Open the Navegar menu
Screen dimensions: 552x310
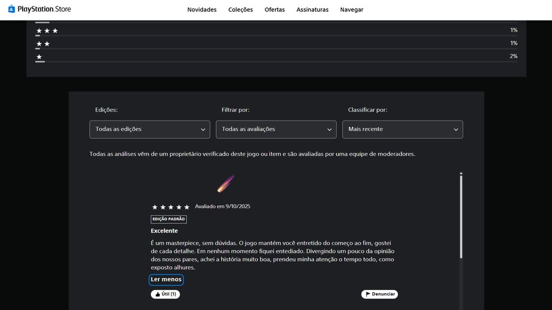(x=351, y=10)
